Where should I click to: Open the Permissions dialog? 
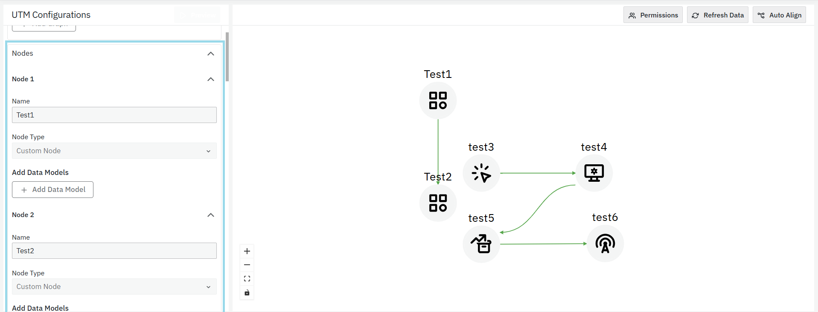pos(653,15)
